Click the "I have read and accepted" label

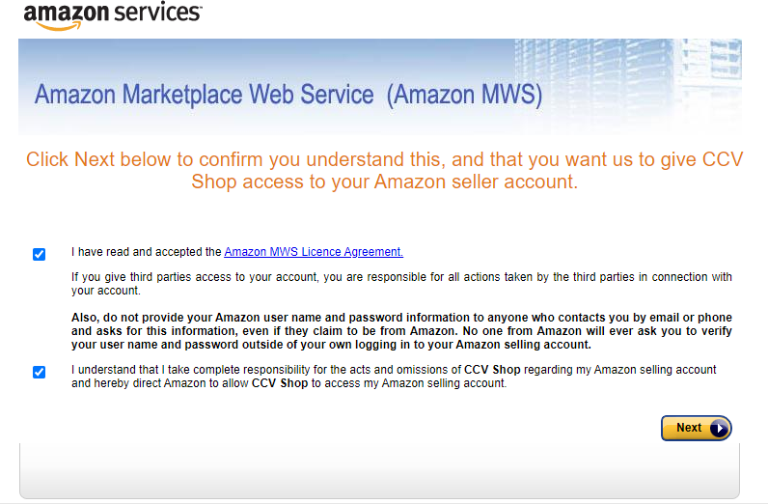click(147, 252)
